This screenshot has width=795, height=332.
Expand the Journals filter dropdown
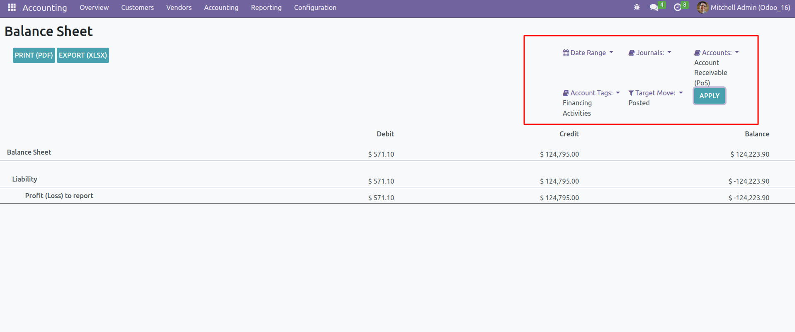tap(669, 53)
